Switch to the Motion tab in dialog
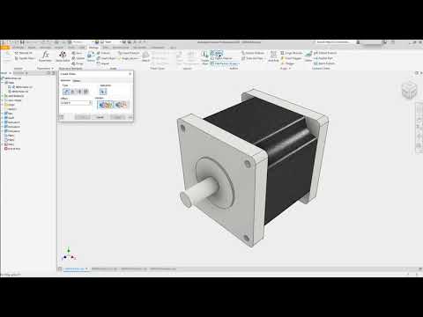The height and width of the screenshot is (317, 423). [x=77, y=80]
